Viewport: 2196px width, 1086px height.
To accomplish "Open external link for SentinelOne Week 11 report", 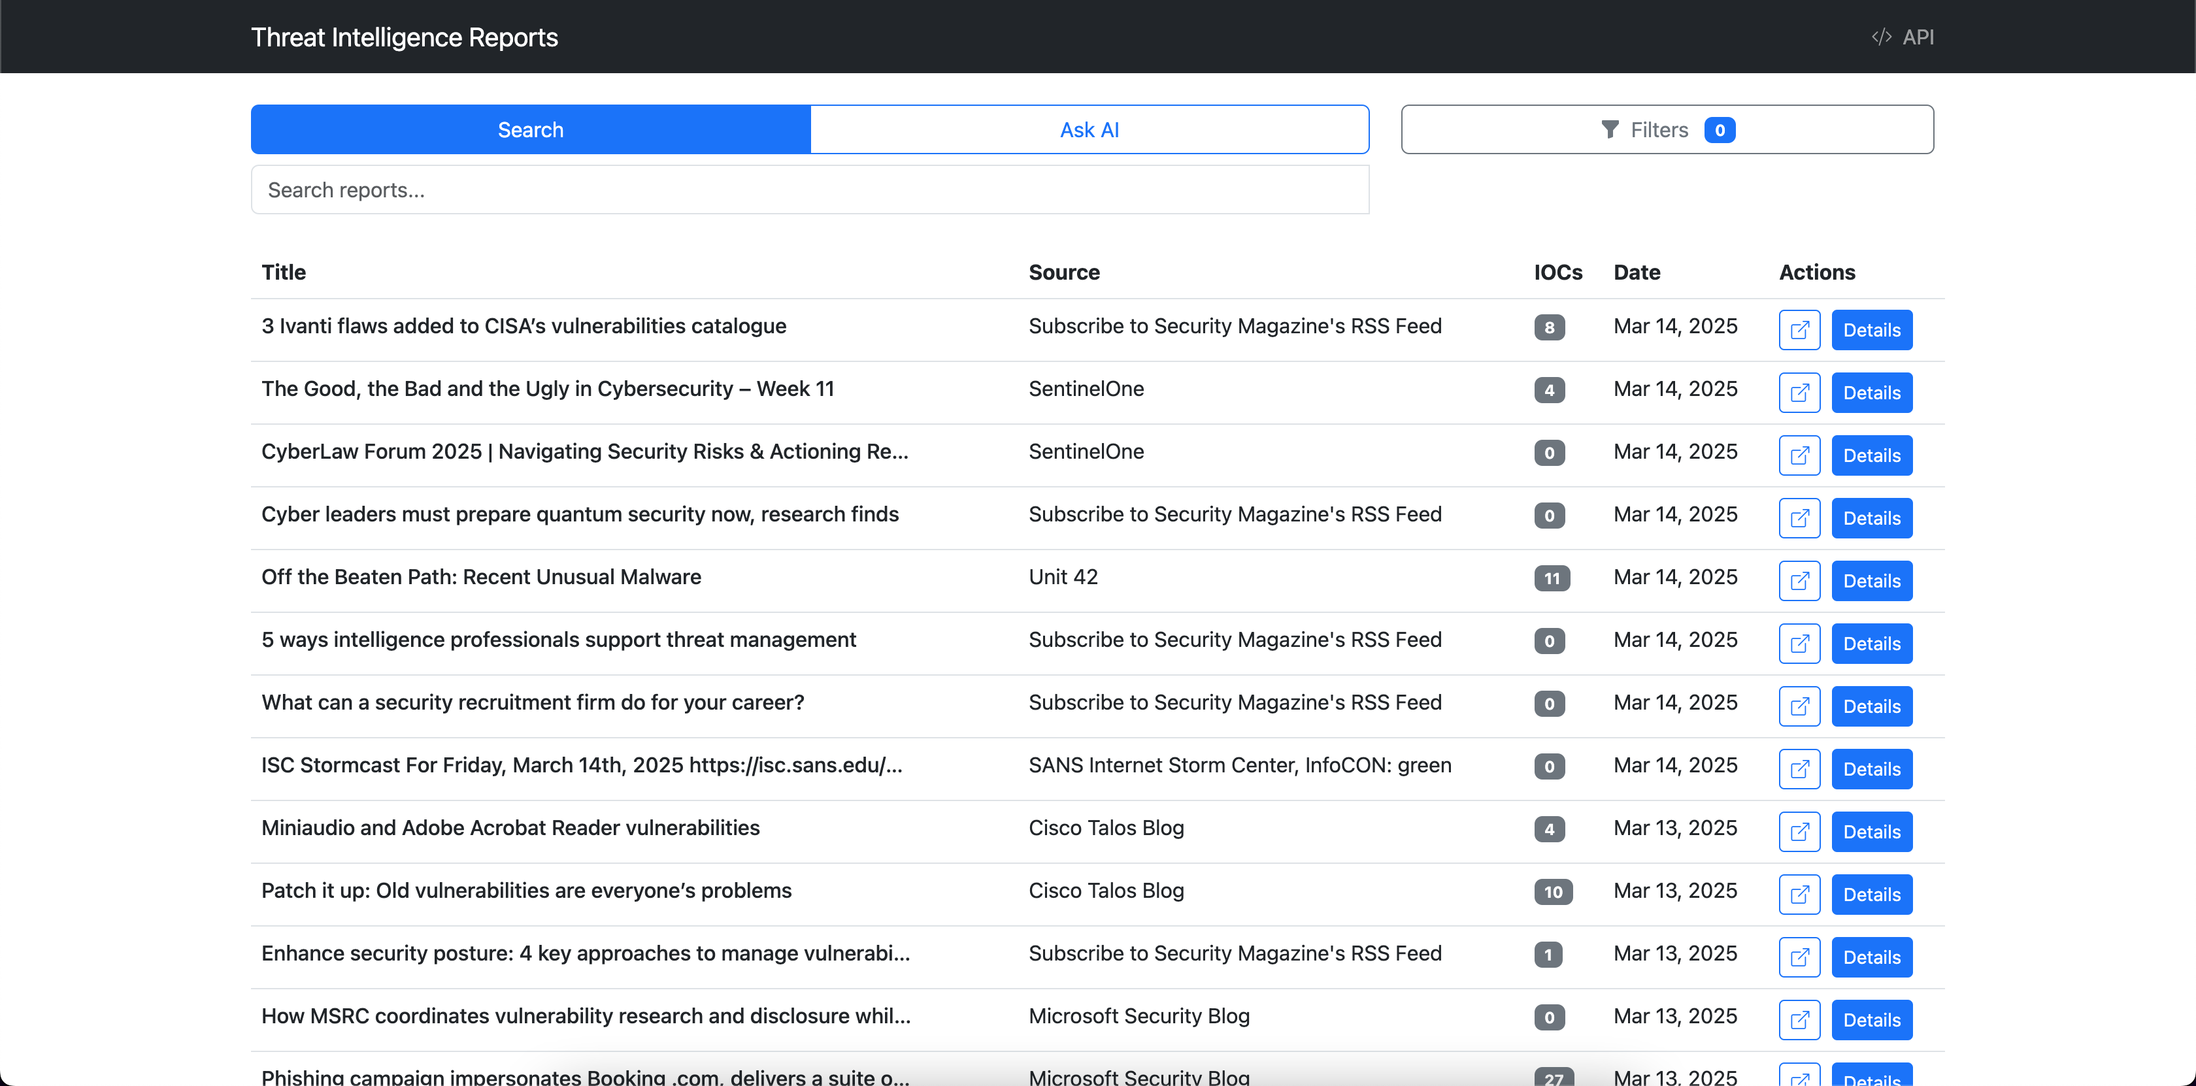I will [x=1799, y=393].
